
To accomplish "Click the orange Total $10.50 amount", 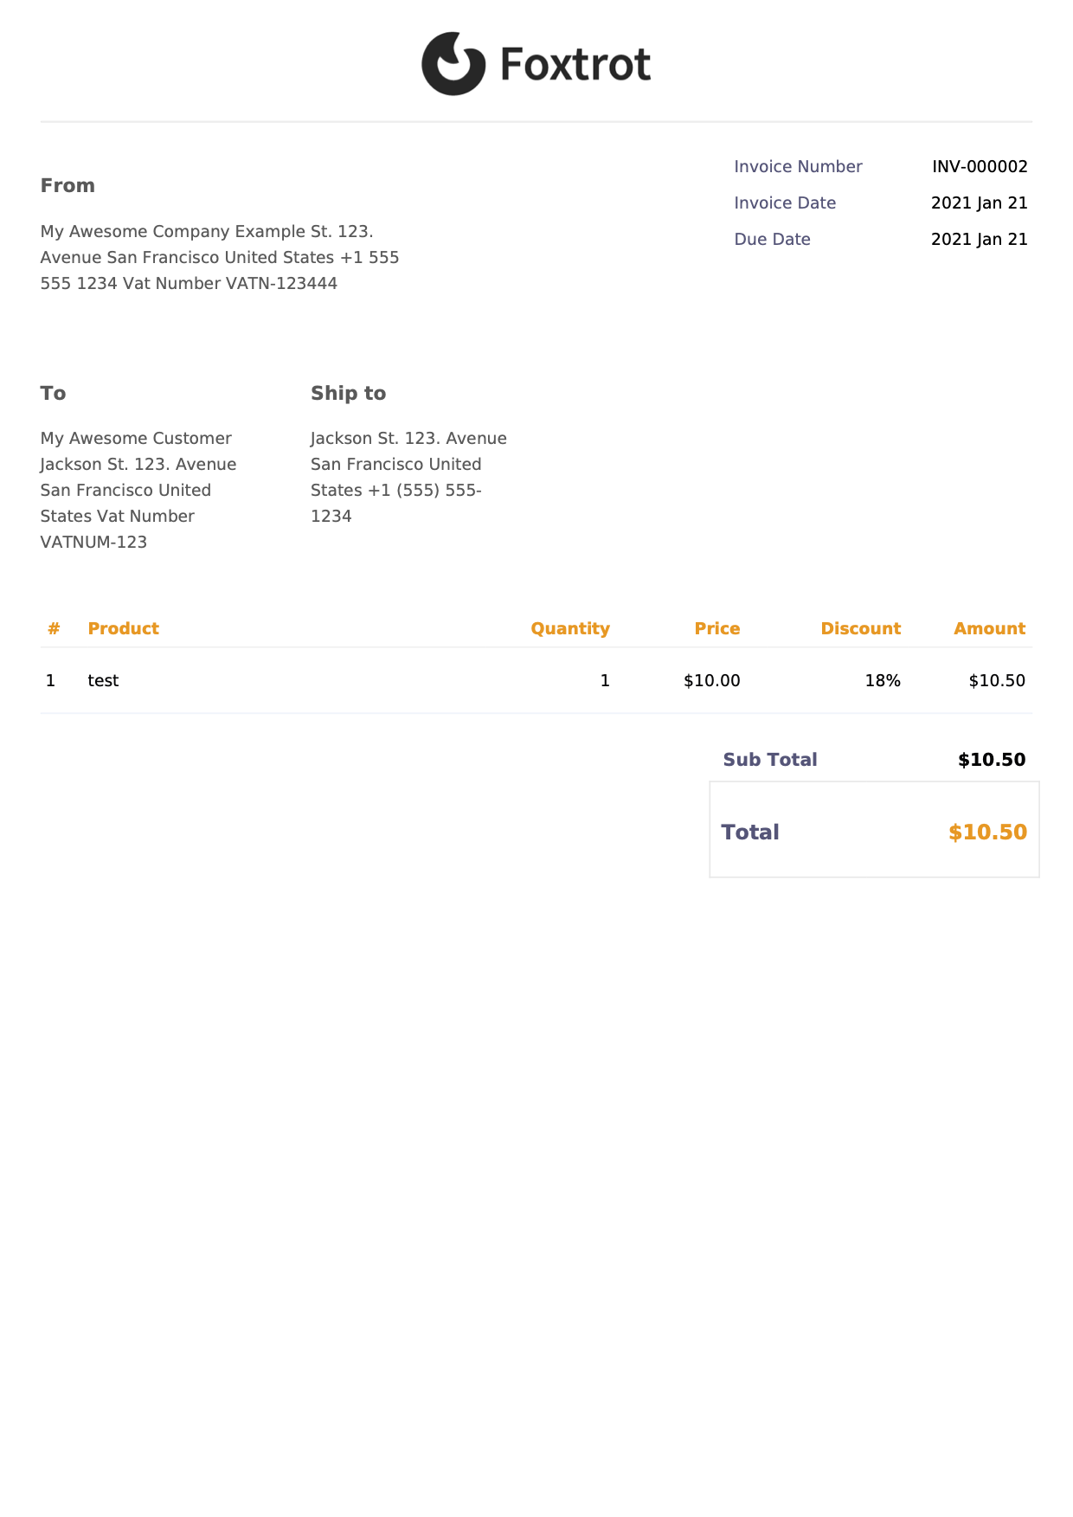I will coord(987,832).
